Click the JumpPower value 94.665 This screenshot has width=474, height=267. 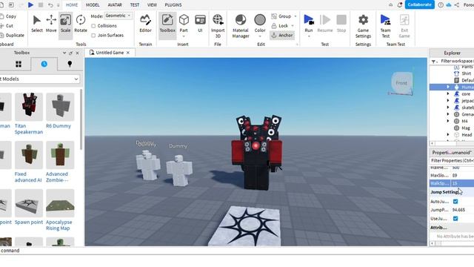coord(459,210)
